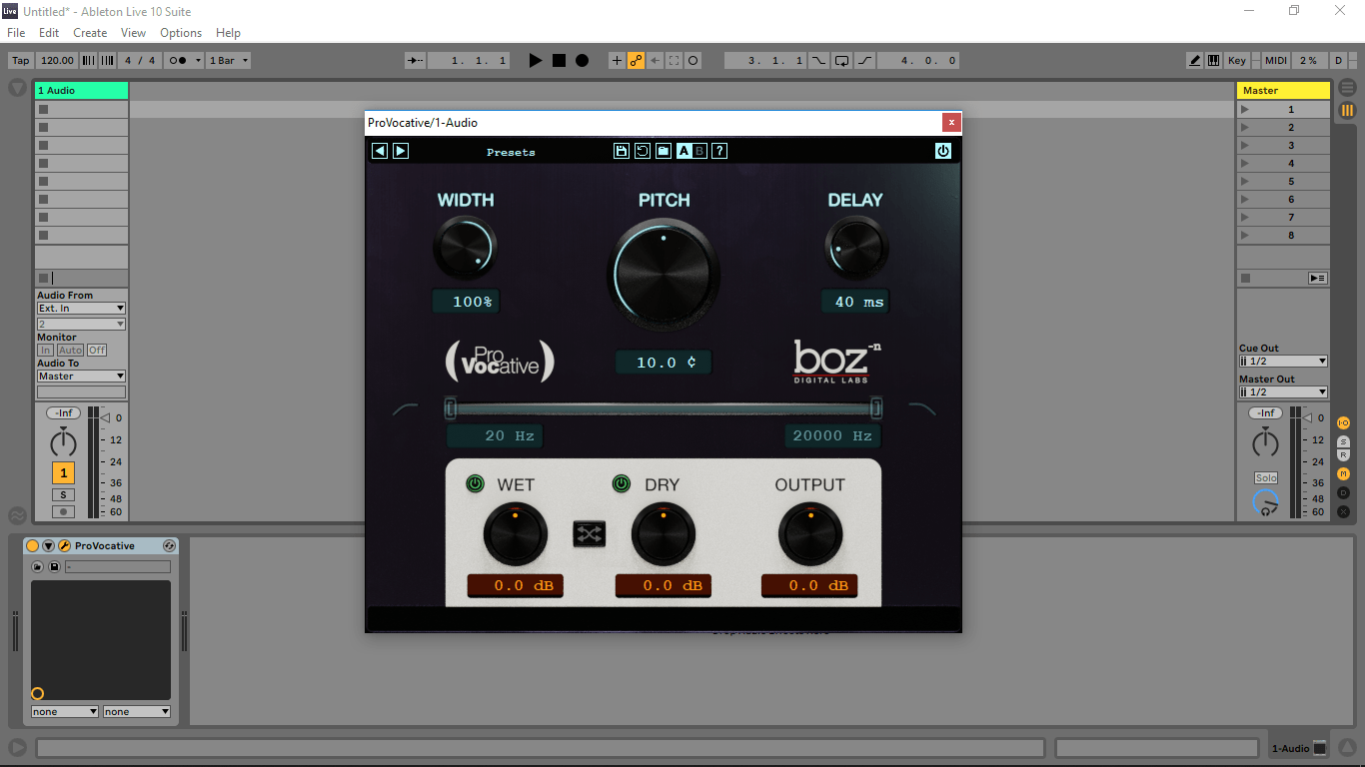
Task: Click the 10.0 ¢ pitch value field
Action: click(x=664, y=363)
